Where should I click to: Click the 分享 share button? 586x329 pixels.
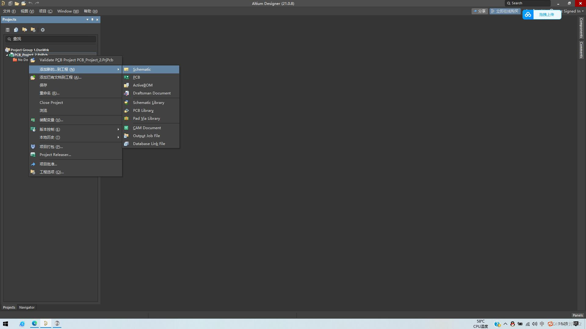479,11
